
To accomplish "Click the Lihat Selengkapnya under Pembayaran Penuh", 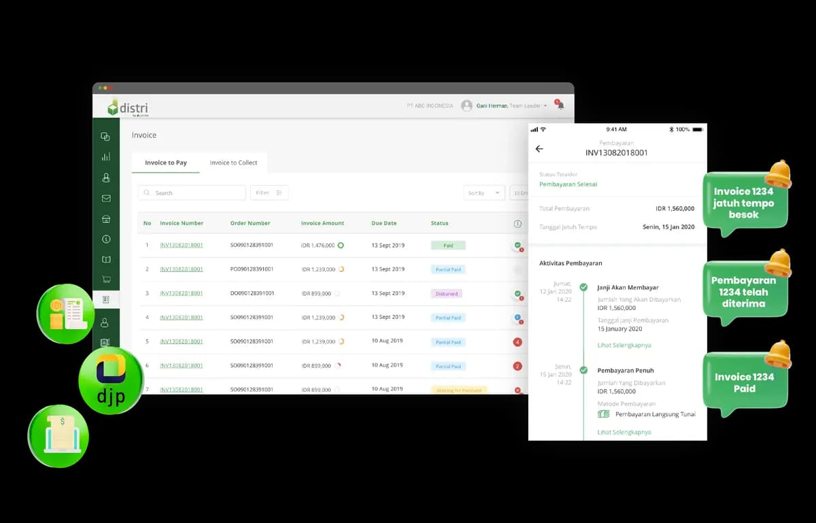I will pos(624,433).
